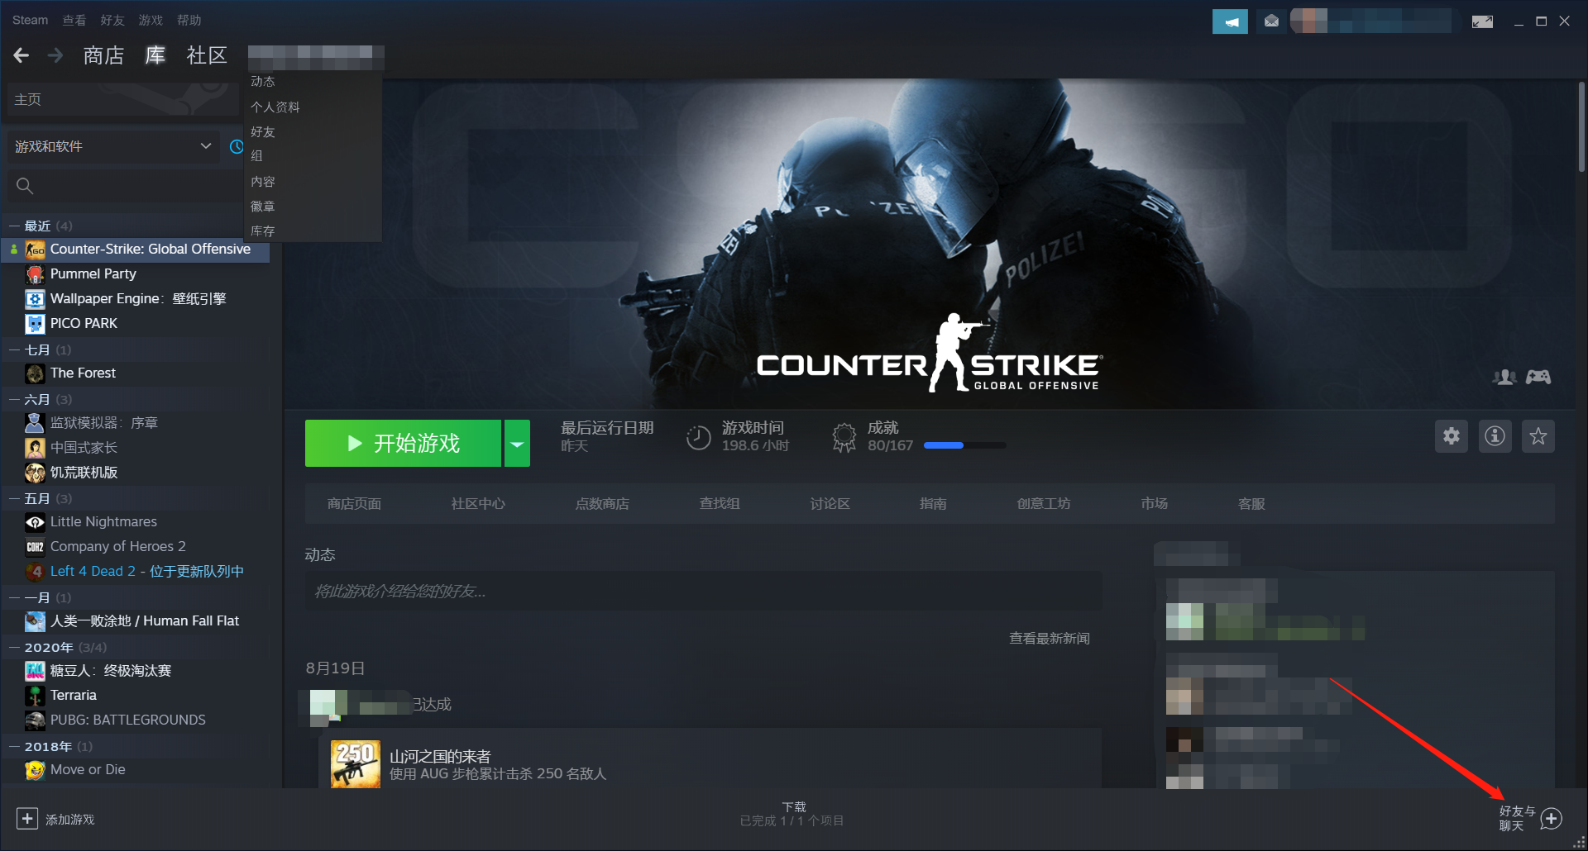This screenshot has height=851, width=1588.
Task: Click the Add Game plus icon
Action: 27,819
